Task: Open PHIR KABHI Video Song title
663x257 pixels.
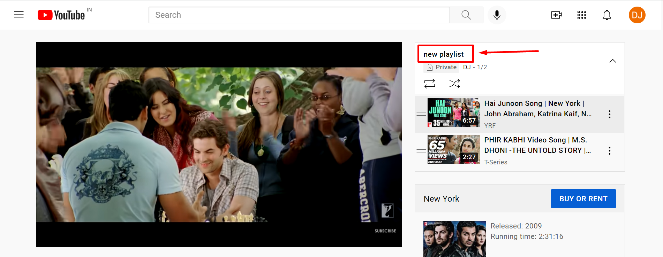Action: click(x=537, y=145)
